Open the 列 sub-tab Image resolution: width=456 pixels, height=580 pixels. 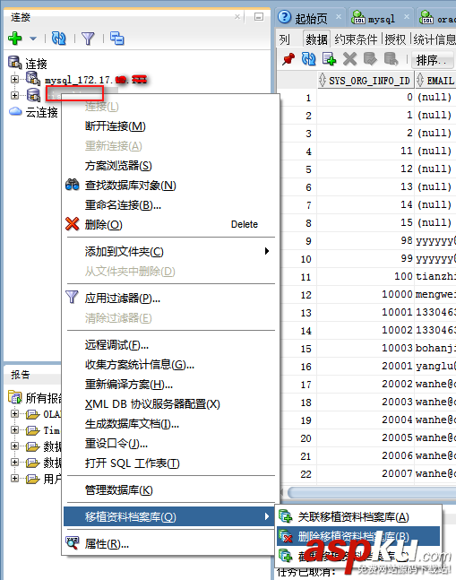coord(285,39)
